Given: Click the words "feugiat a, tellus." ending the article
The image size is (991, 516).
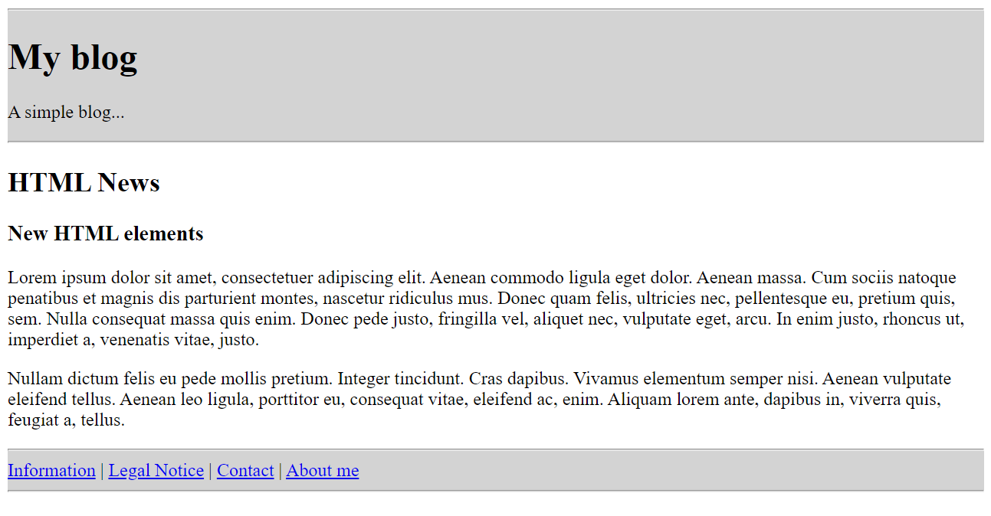Looking at the screenshot, I should coord(66,420).
